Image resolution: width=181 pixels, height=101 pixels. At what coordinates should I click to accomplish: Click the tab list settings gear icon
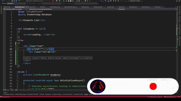pyautogui.click(x=177, y=7)
